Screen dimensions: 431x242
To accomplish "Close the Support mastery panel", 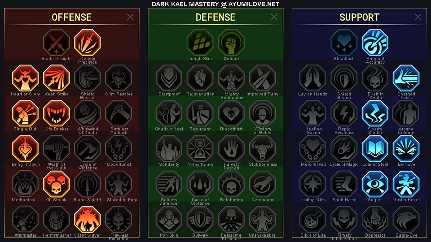I will (x=418, y=17).
